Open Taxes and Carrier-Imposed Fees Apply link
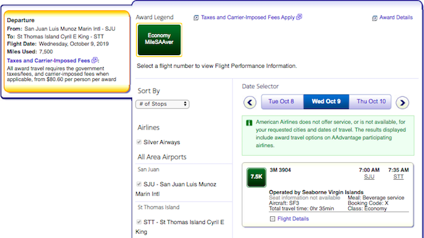Viewport: 424px width, 238px height. pos(248,18)
